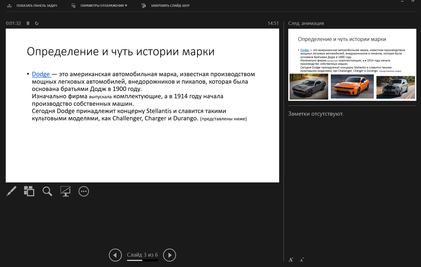Shrink the notes text size
421x267 pixels.
pyautogui.click(x=301, y=259)
